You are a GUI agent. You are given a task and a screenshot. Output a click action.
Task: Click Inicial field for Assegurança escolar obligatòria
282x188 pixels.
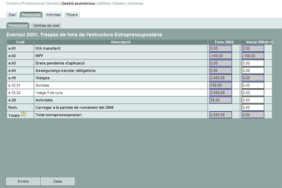click(253, 70)
